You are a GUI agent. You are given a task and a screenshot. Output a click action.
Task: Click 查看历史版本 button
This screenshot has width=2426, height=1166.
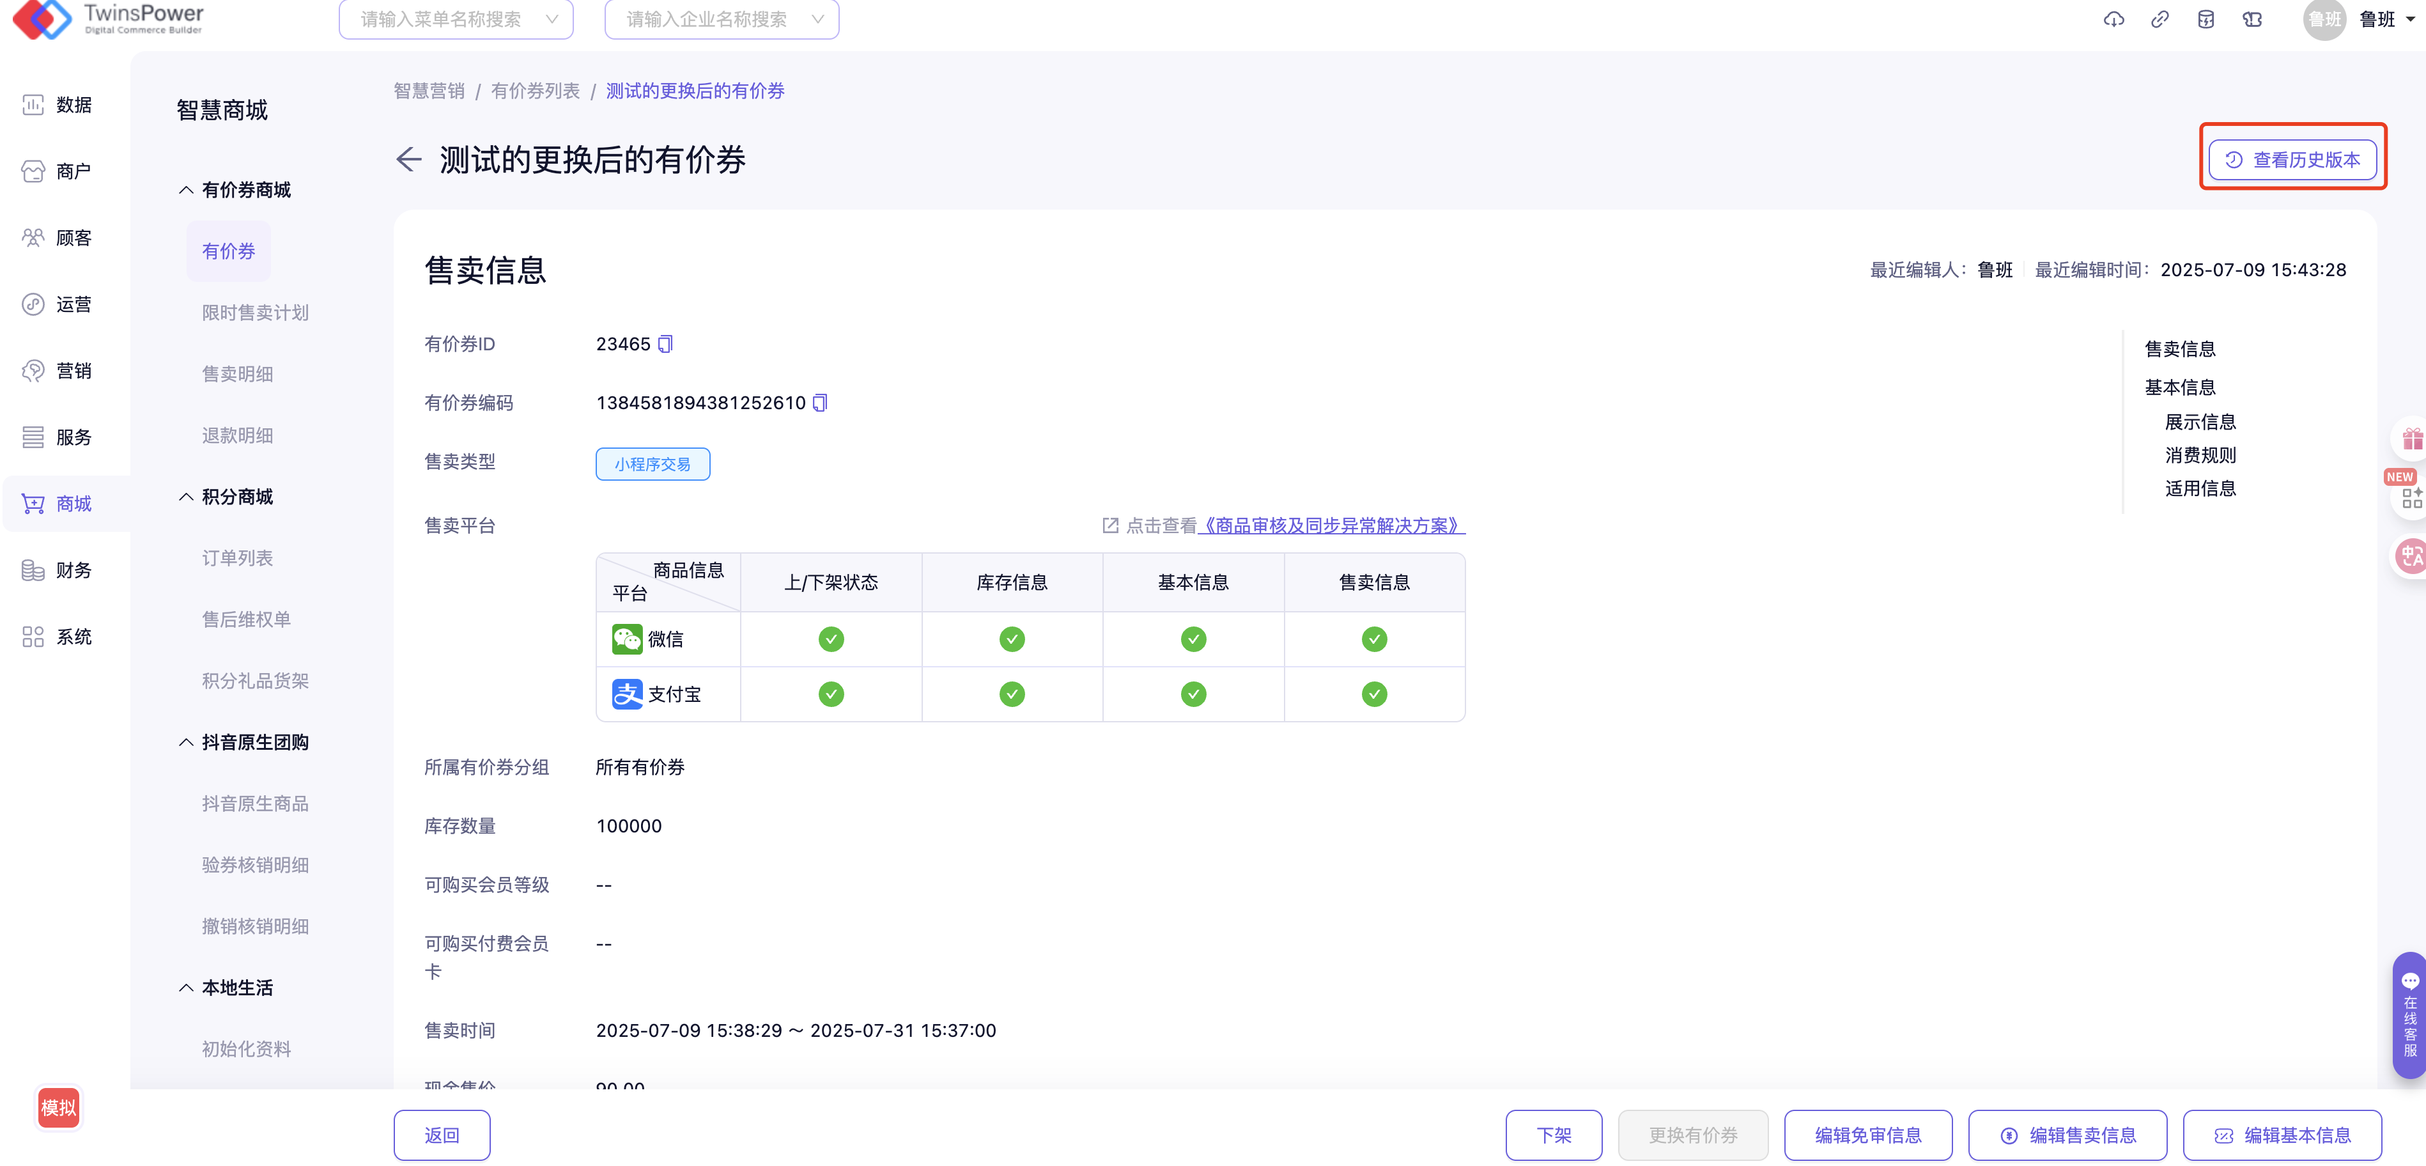click(2292, 159)
